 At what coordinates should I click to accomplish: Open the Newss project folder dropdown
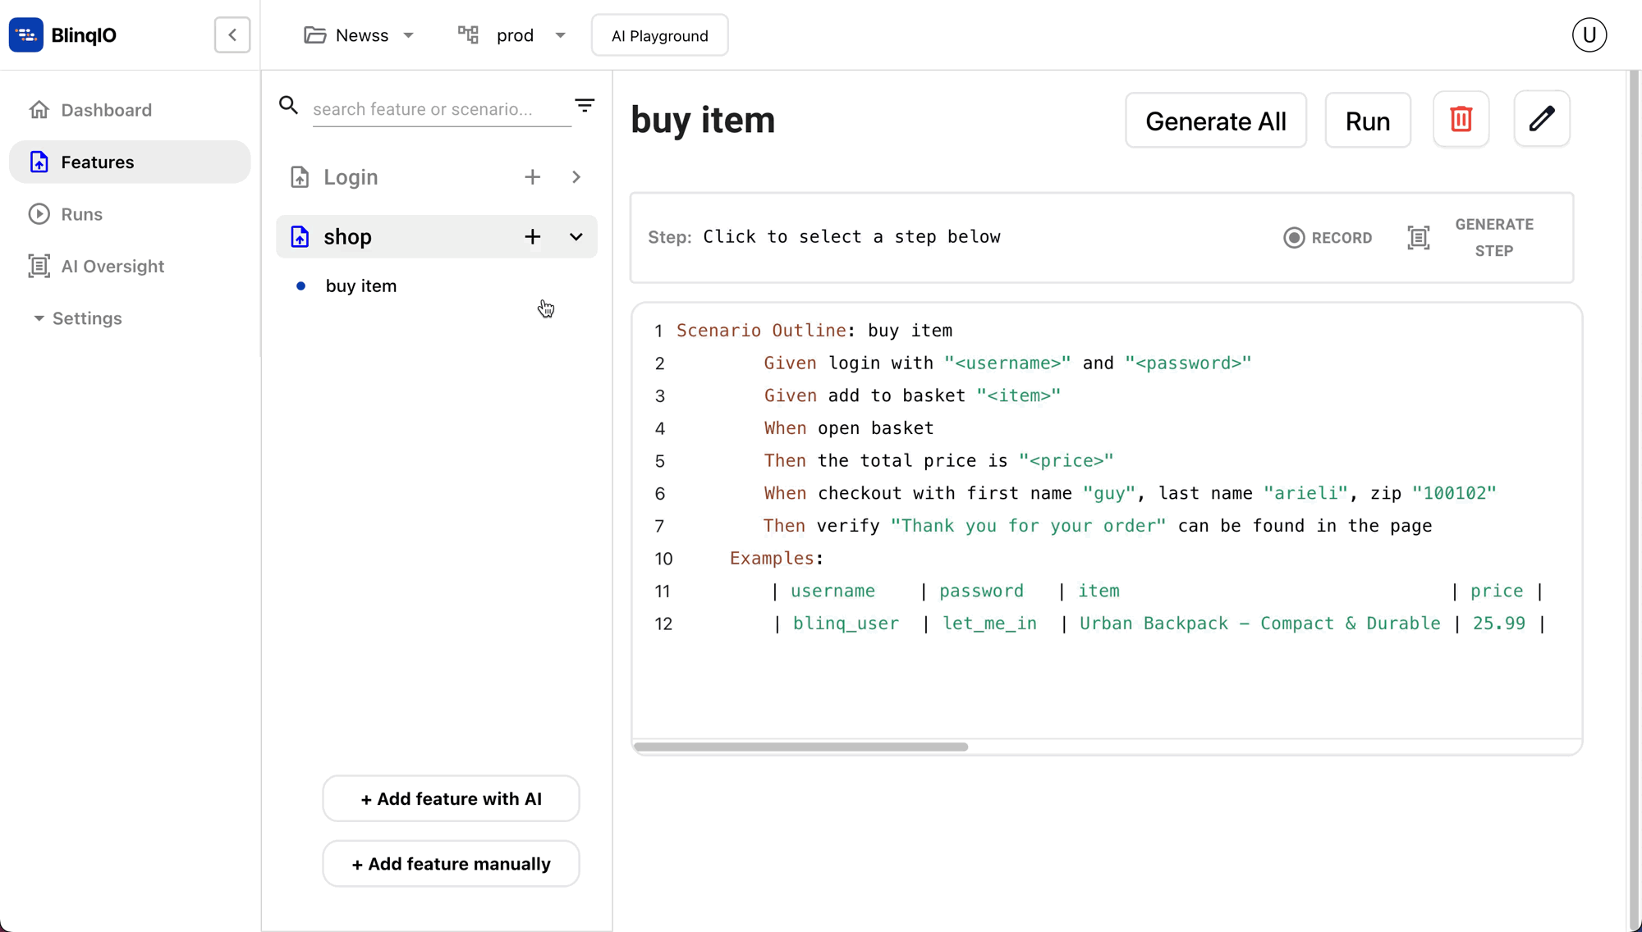click(x=359, y=35)
